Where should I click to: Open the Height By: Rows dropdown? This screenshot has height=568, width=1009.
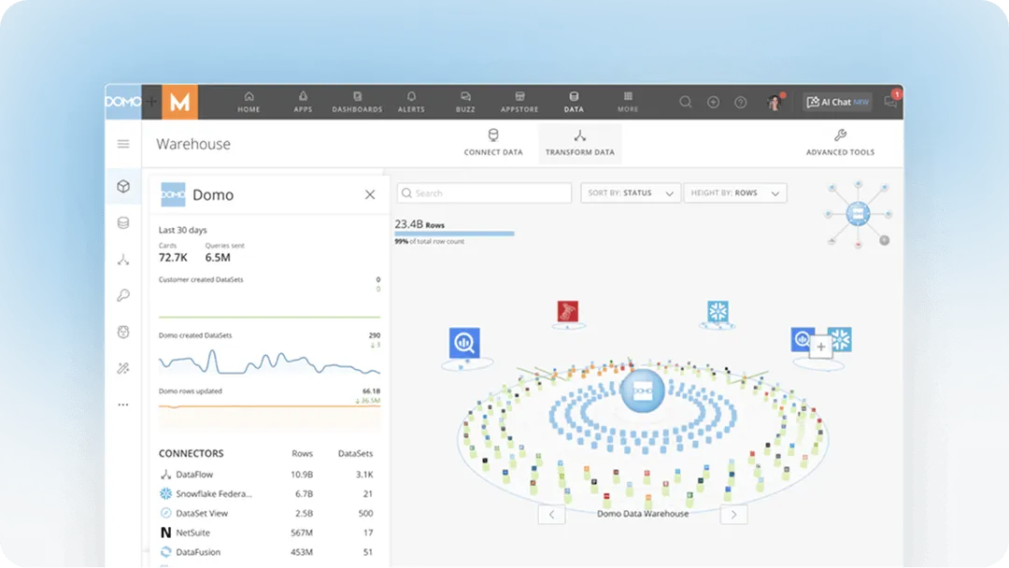point(735,193)
